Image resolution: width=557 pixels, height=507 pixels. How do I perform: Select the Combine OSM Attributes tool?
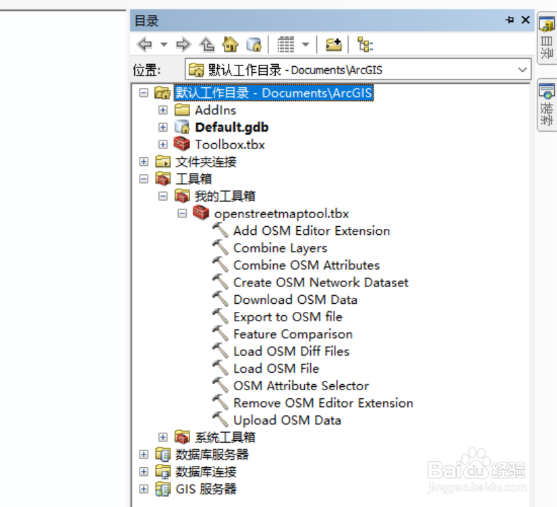point(306,265)
